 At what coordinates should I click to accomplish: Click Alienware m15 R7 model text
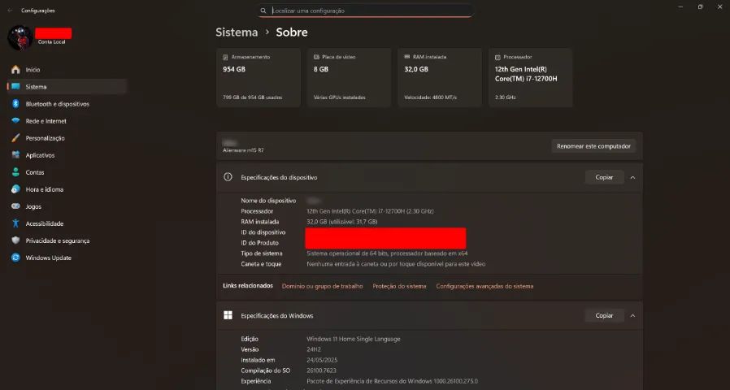click(x=243, y=150)
